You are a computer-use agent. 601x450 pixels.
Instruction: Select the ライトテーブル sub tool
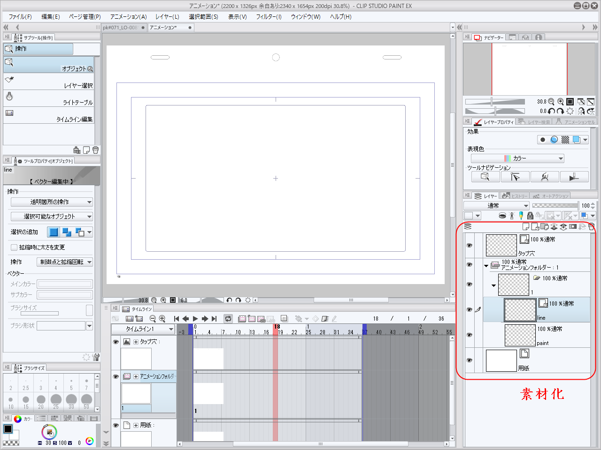(49, 98)
